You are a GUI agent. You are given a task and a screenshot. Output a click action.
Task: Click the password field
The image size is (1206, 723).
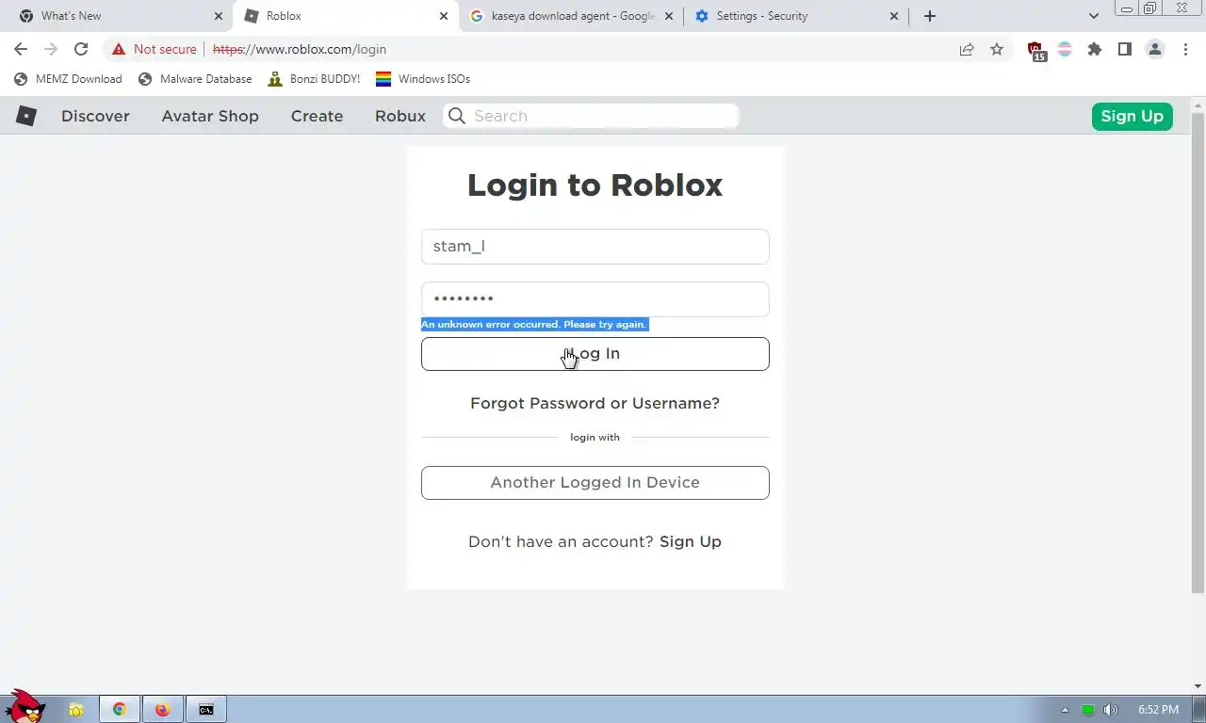[x=595, y=299]
